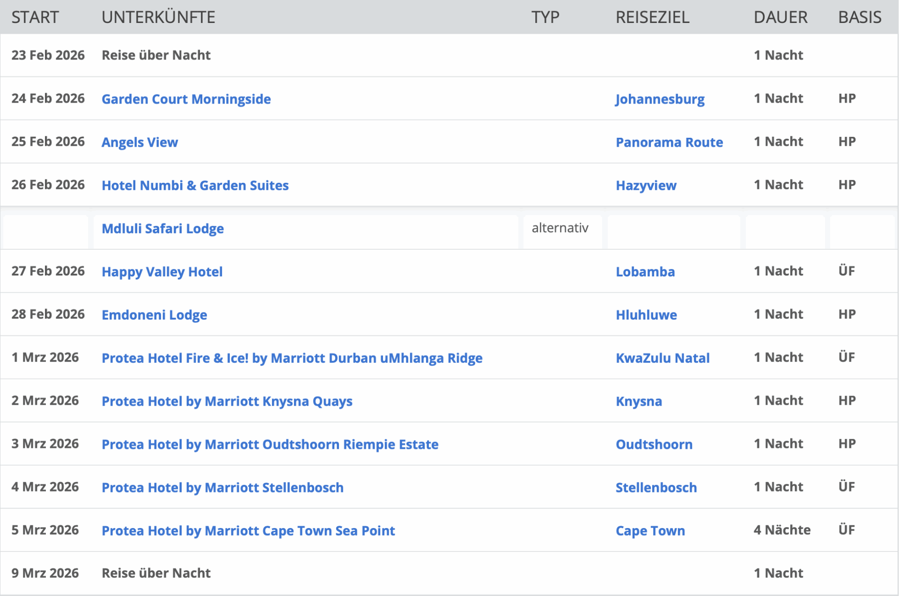The height and width of the screenshot is (596, 899).
Task: Open the Lobamba destination link
Action: pos(645,272)
